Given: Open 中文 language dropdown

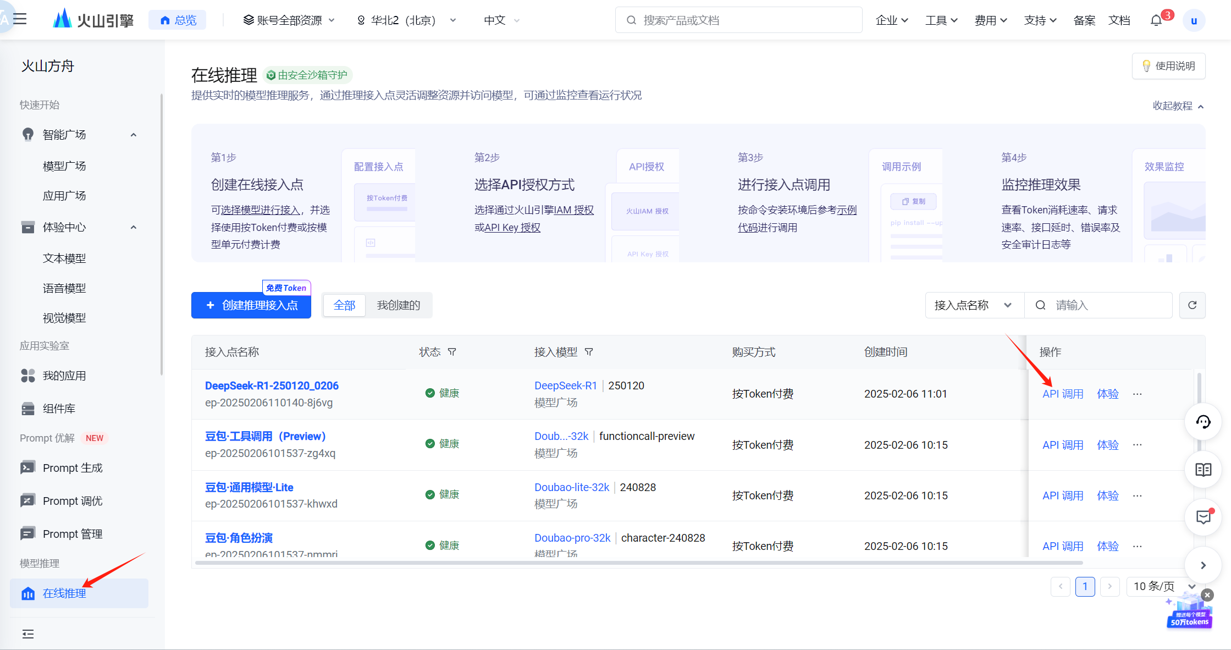Looking at the screenshot, I should pos(501,20).
